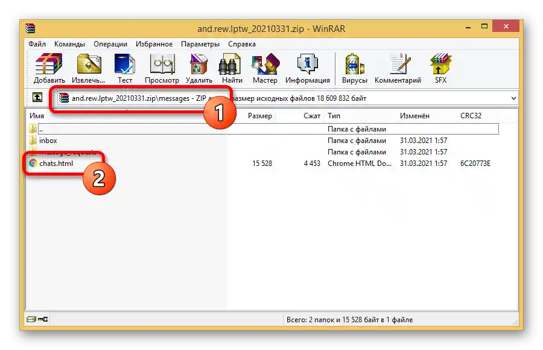Viewport: 543px width, 350px height.
Task: Open the Команды menu
Action: pos(69,44)
